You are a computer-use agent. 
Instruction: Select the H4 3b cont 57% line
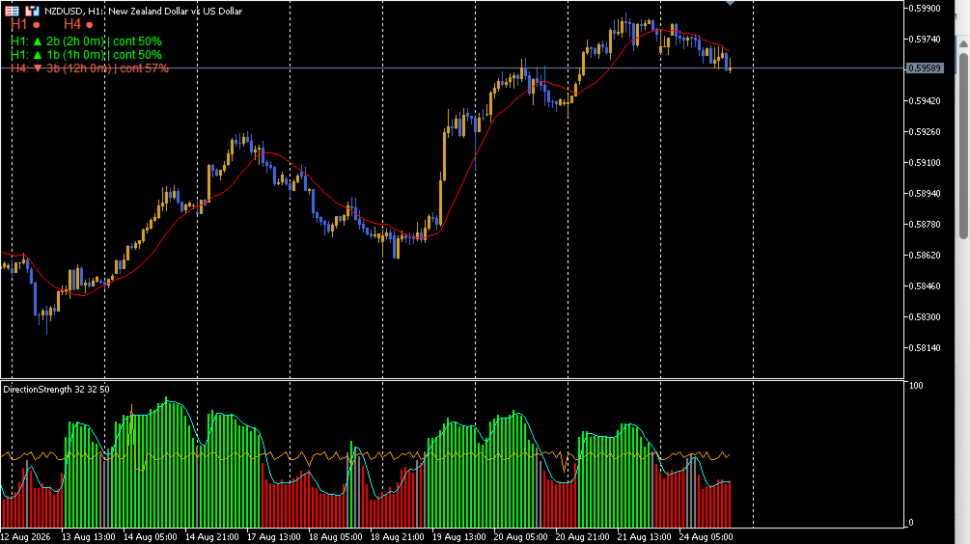[90, 68]
